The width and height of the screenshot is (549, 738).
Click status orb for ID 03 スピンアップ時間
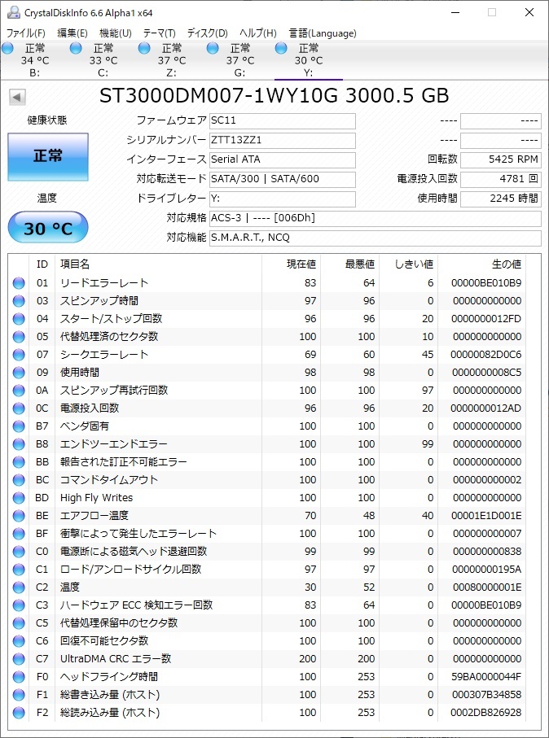click(x=19, y=301)
